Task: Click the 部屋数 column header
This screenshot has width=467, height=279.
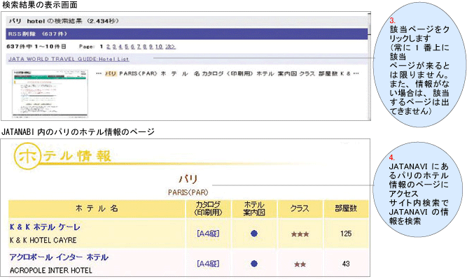Action: pos(346,208)
